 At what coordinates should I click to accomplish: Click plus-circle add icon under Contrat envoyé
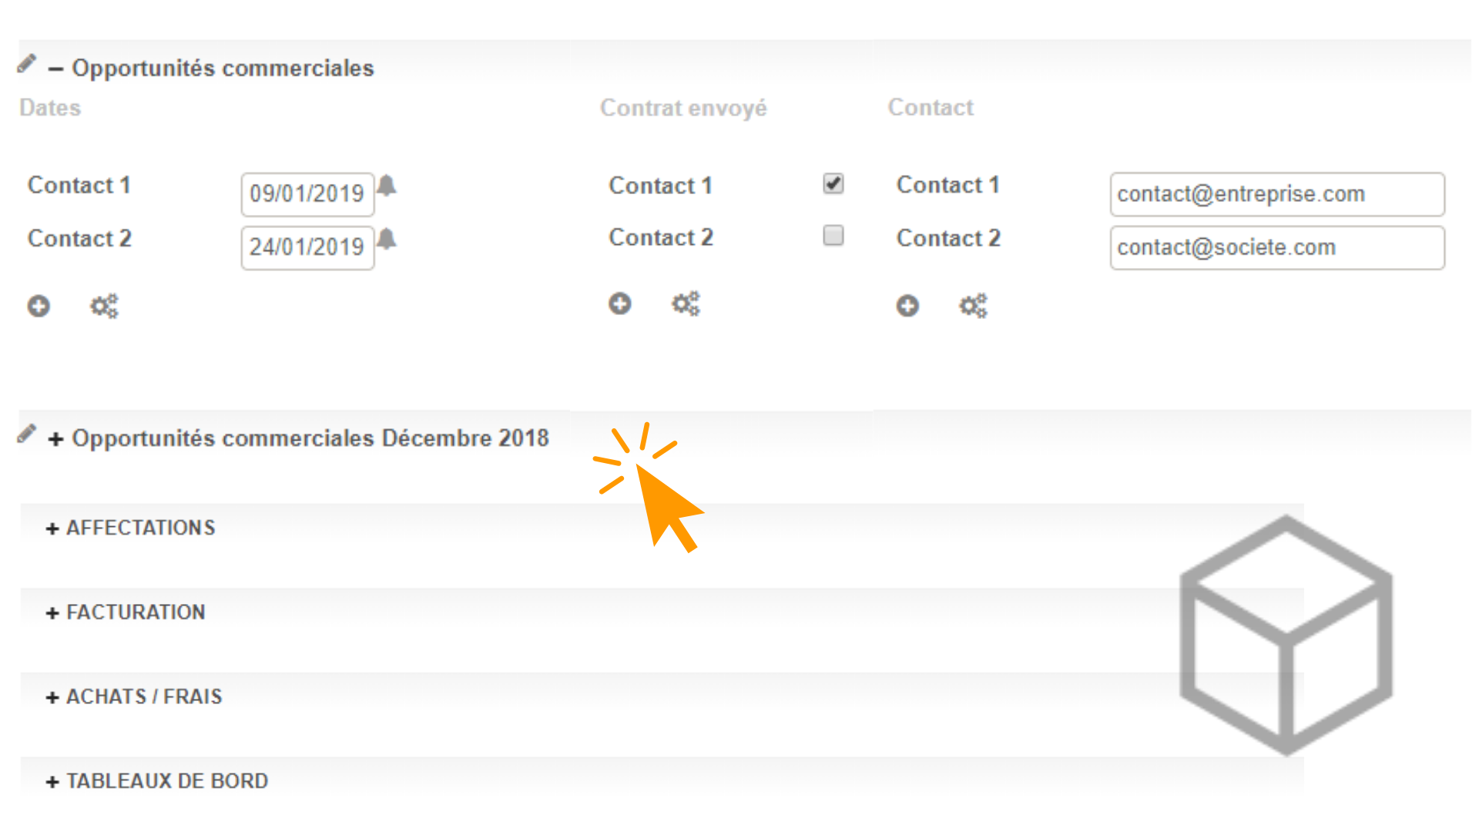(619, 304)
